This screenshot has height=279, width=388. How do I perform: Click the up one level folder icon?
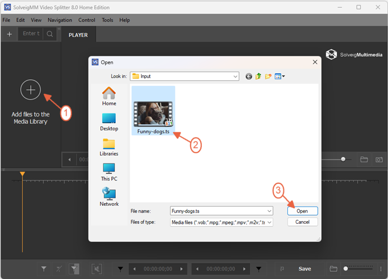point(258,76)
